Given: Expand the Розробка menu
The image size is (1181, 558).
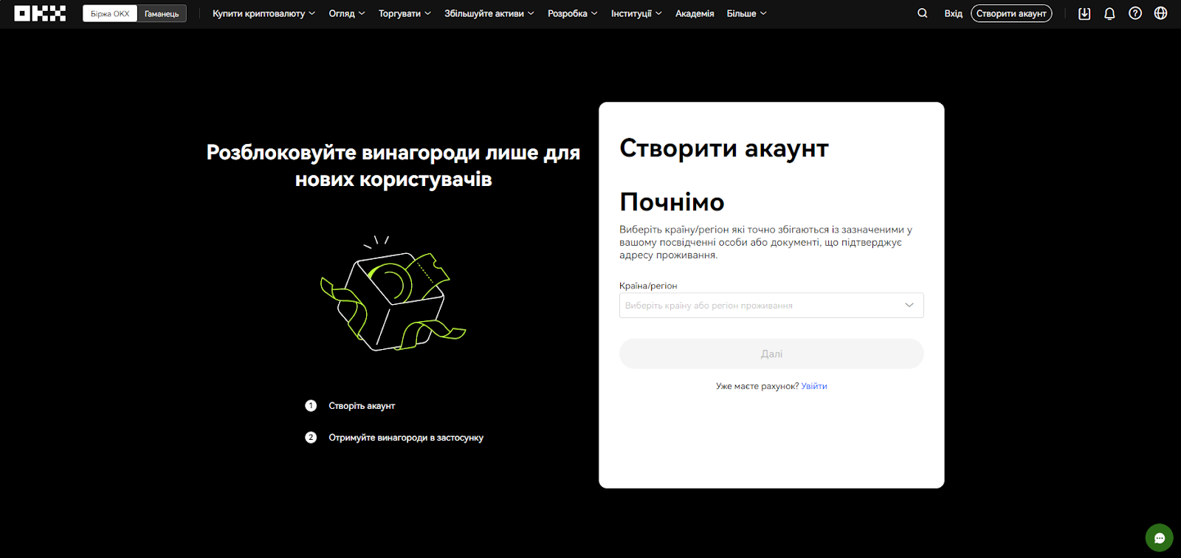Looking at the screenshot, I should [572, 13].
